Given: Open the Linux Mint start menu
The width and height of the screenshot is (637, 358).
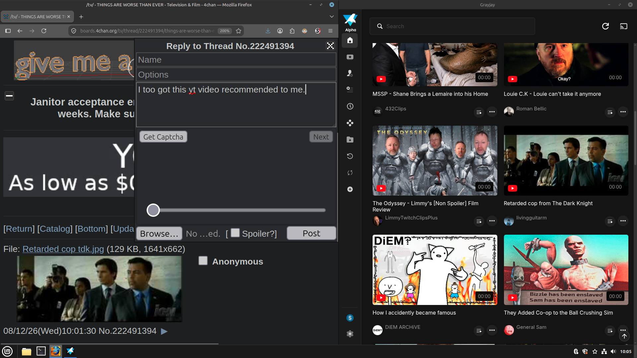Looking at the screenshot, I should pyautogui.click(x=7, y=351).
